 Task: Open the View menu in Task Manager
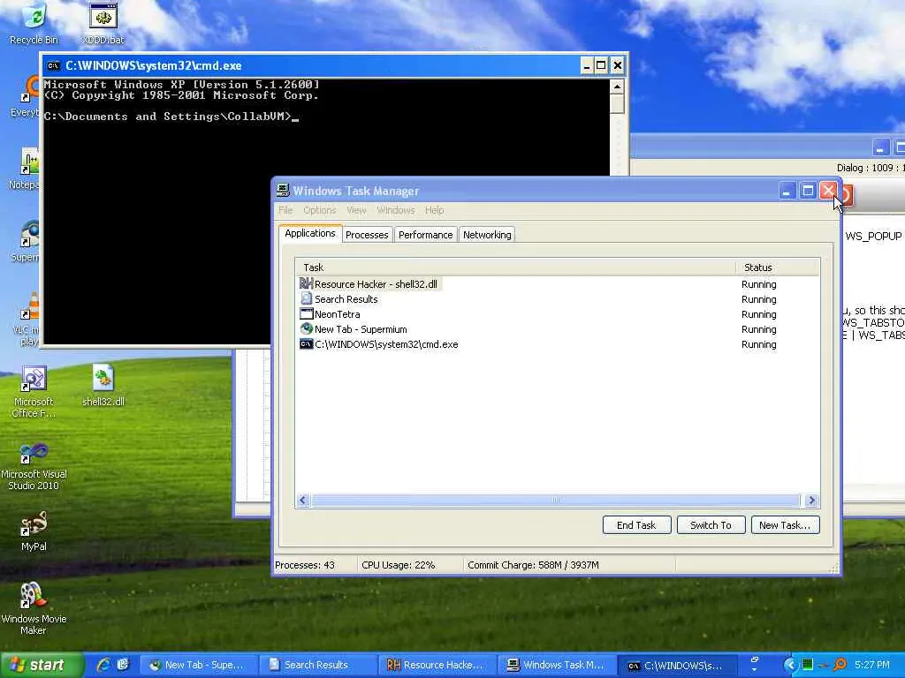[x=356, y=210]
